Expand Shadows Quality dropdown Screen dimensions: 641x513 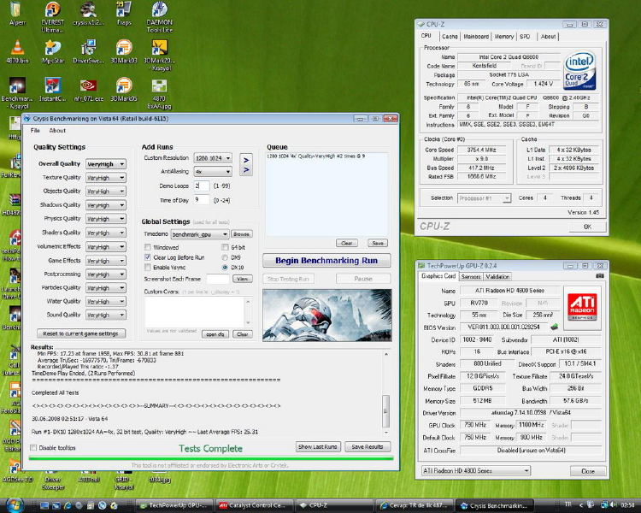pyautogui.click(x=105, y=205)
